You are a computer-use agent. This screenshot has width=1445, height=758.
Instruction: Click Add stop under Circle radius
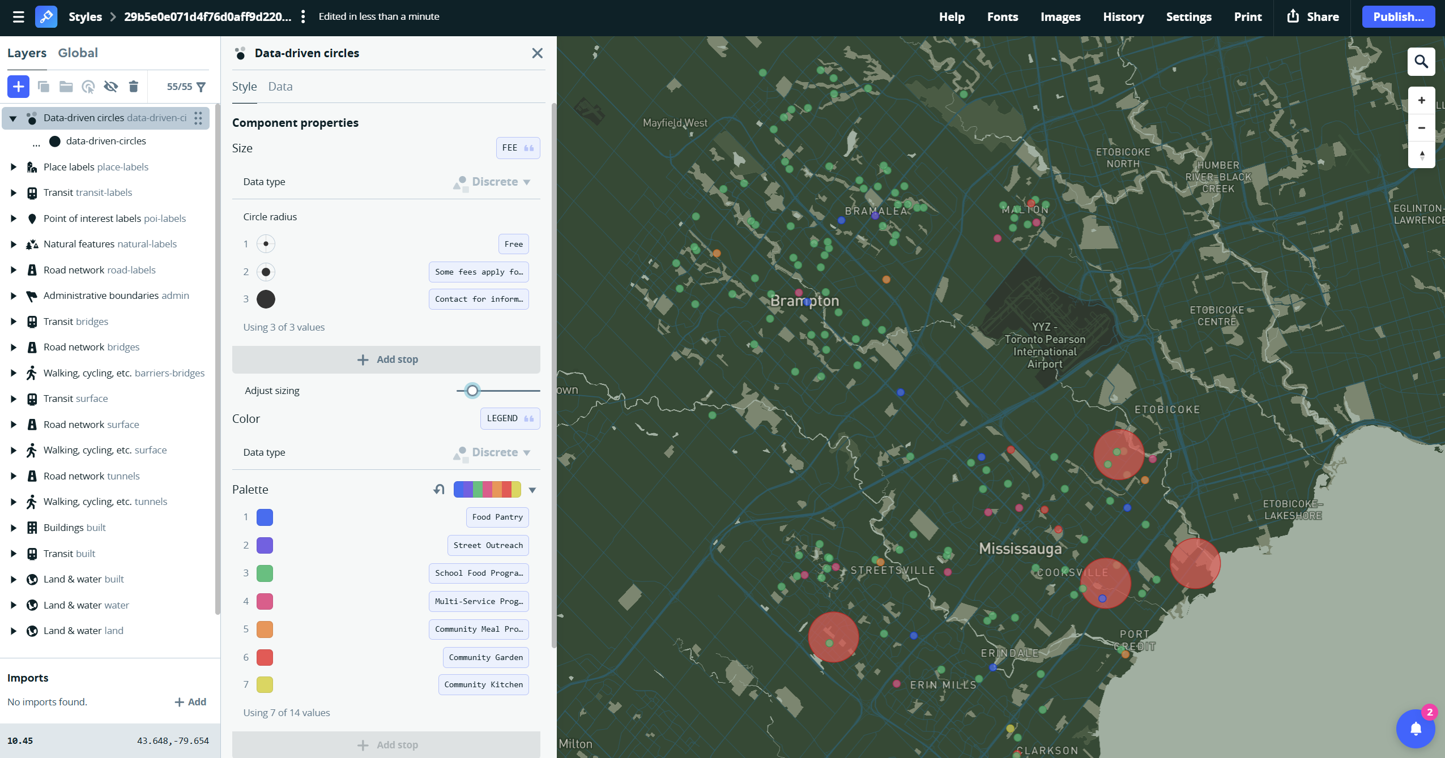pos(386,359)
